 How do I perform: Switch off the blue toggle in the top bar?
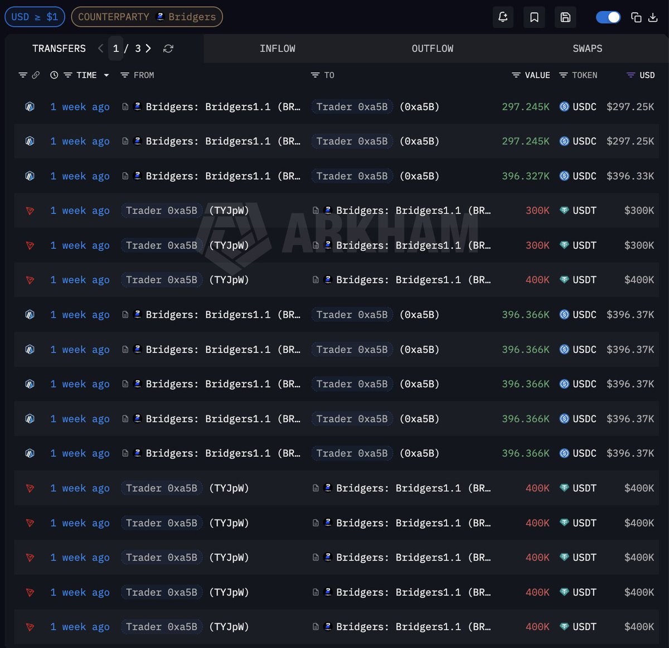pos(608,17)
